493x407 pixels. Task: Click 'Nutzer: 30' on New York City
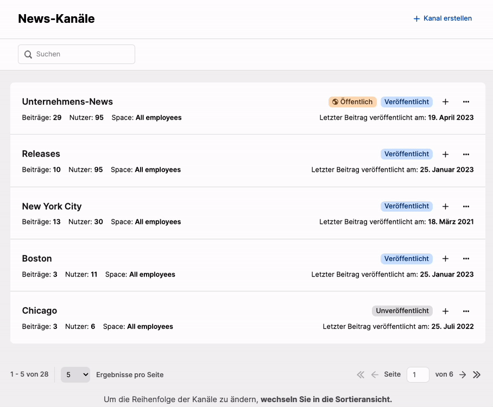(x=86, y=222)
